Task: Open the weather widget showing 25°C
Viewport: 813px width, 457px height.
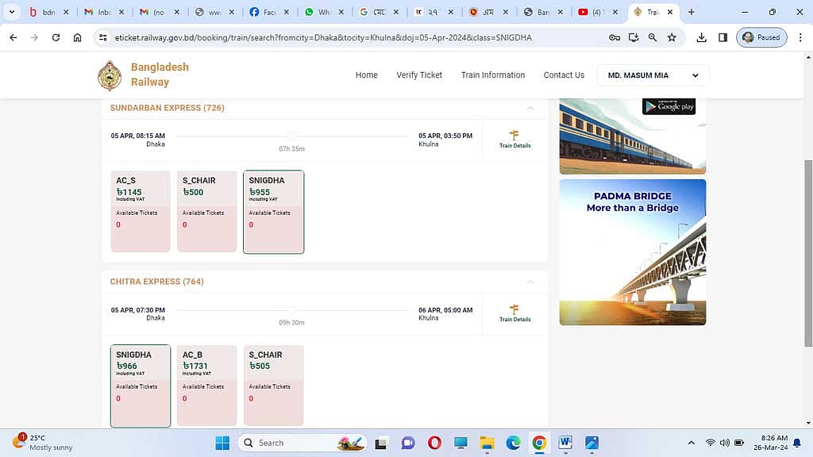Action: point(43,443)
